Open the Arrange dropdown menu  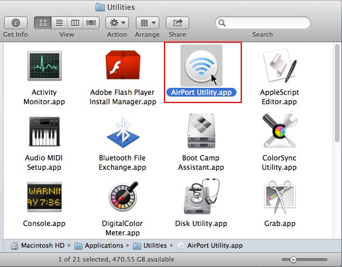click(148, 23)
